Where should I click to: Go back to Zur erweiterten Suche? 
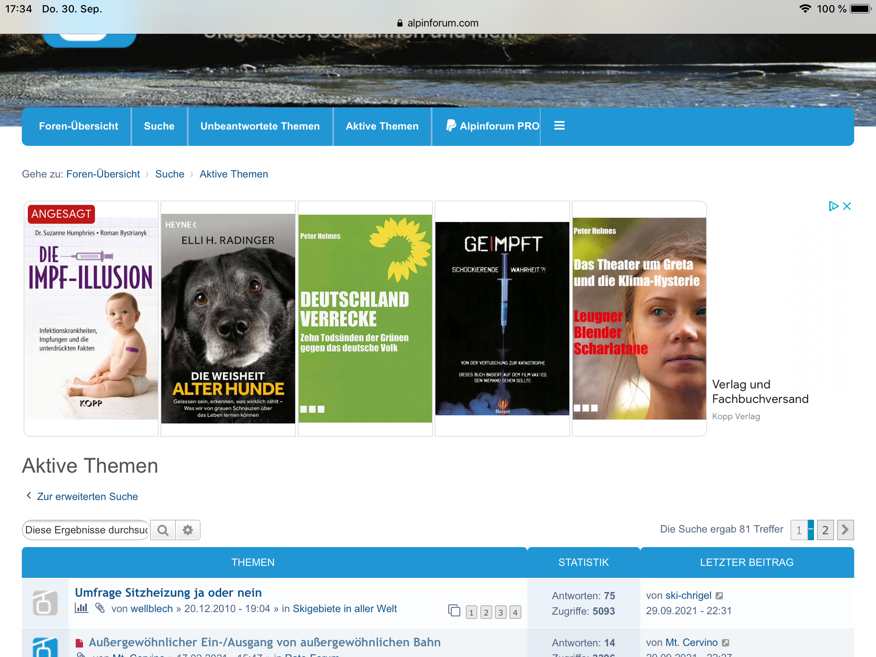(x=87, y=496)
